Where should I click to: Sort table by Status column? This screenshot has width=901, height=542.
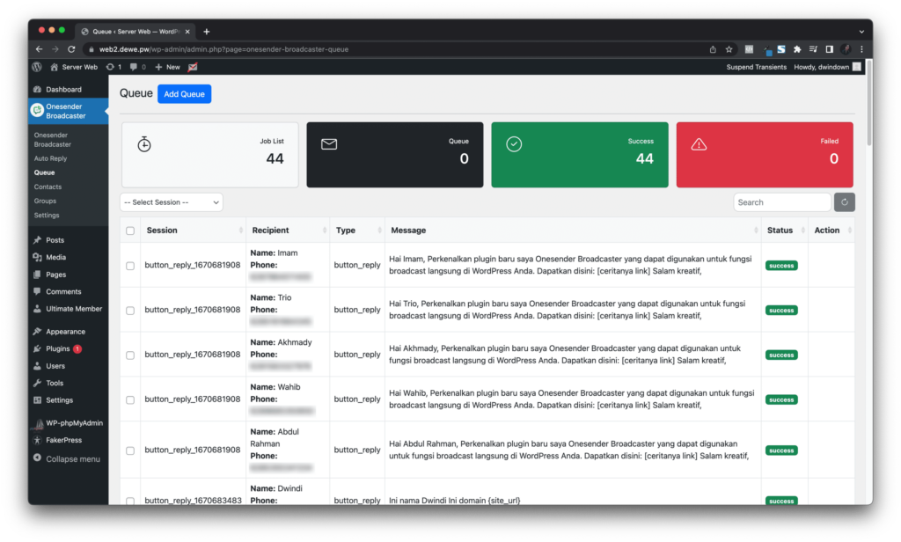pyautogui.click(x=802, y=231)
